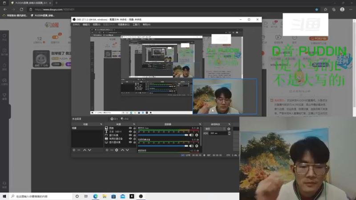Pop out the Scenes dock via header icon
This screenshot has width=356, height=200.
point(101,124)
